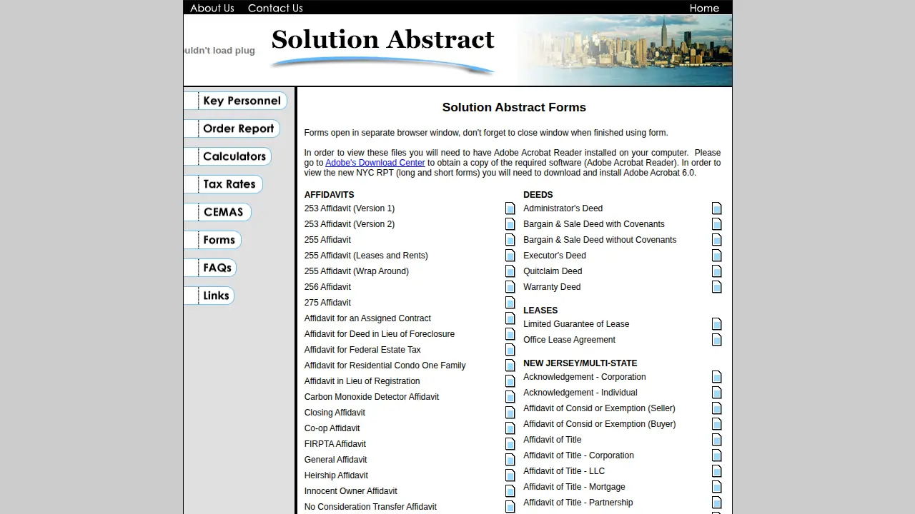The image size is (915, 514).
Task: Click the "Affidavit for an Assigned Contract" entry
Action: click(367, 318)
